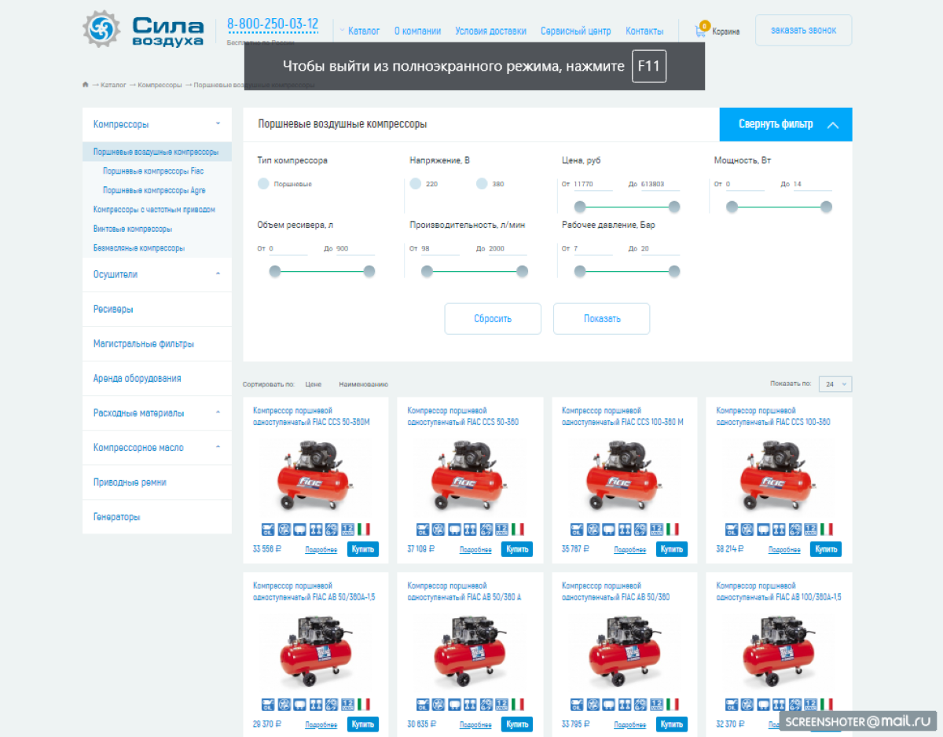Click the Сбросить filter button
Image resolution: width=943 pixels, height=737 pixels.
(x=493, y=319)
